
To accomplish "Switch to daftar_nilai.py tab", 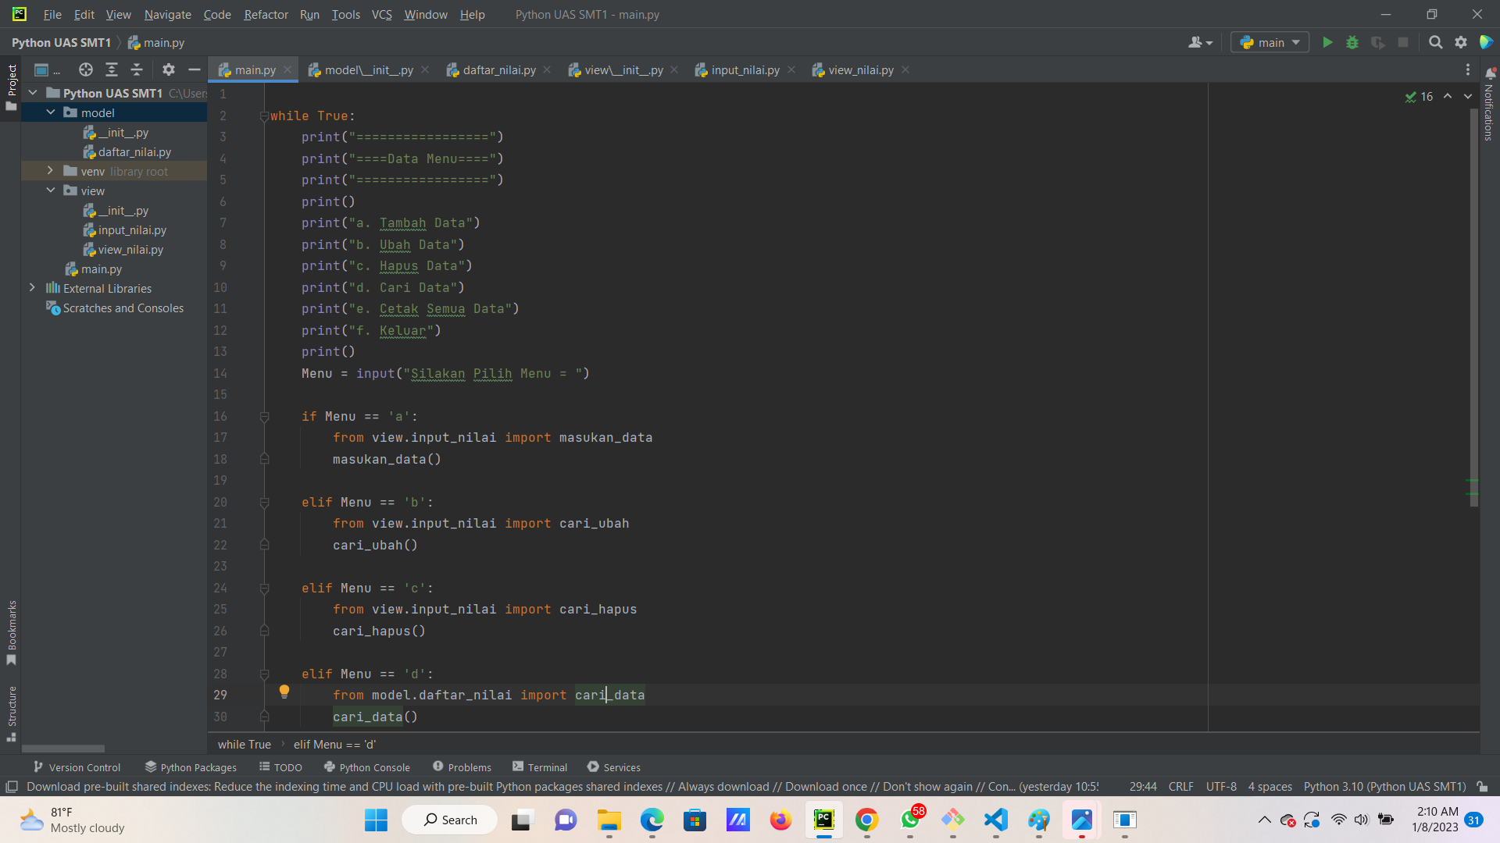I will point(498,69).
